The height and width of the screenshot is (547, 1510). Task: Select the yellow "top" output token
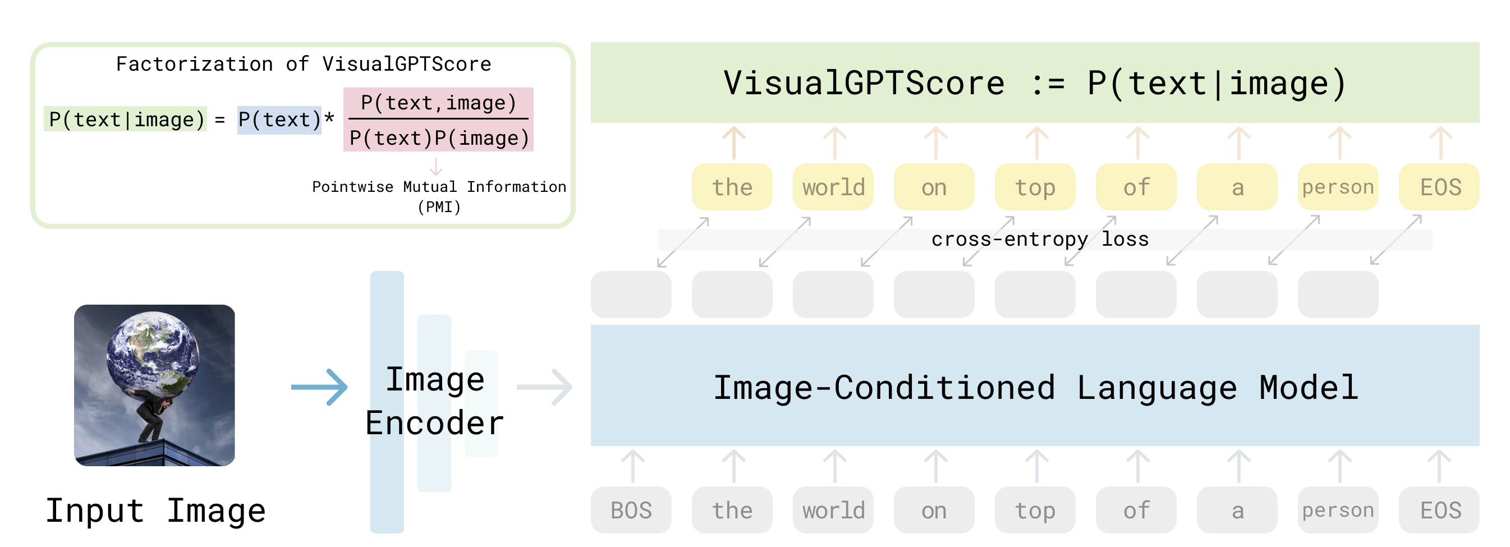click(1035, 187)
